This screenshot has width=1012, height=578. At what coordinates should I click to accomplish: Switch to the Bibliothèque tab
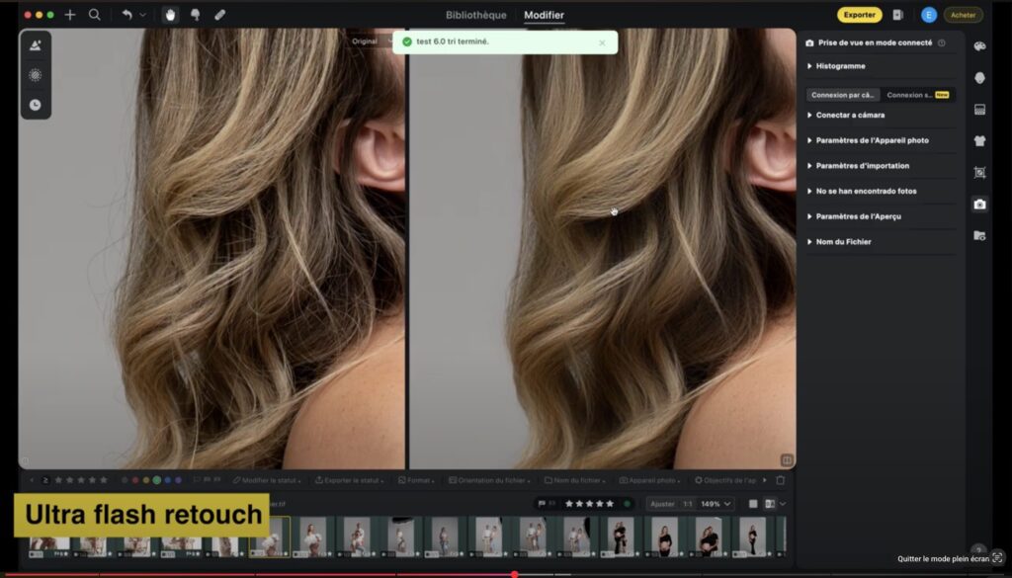pos(475,15)
